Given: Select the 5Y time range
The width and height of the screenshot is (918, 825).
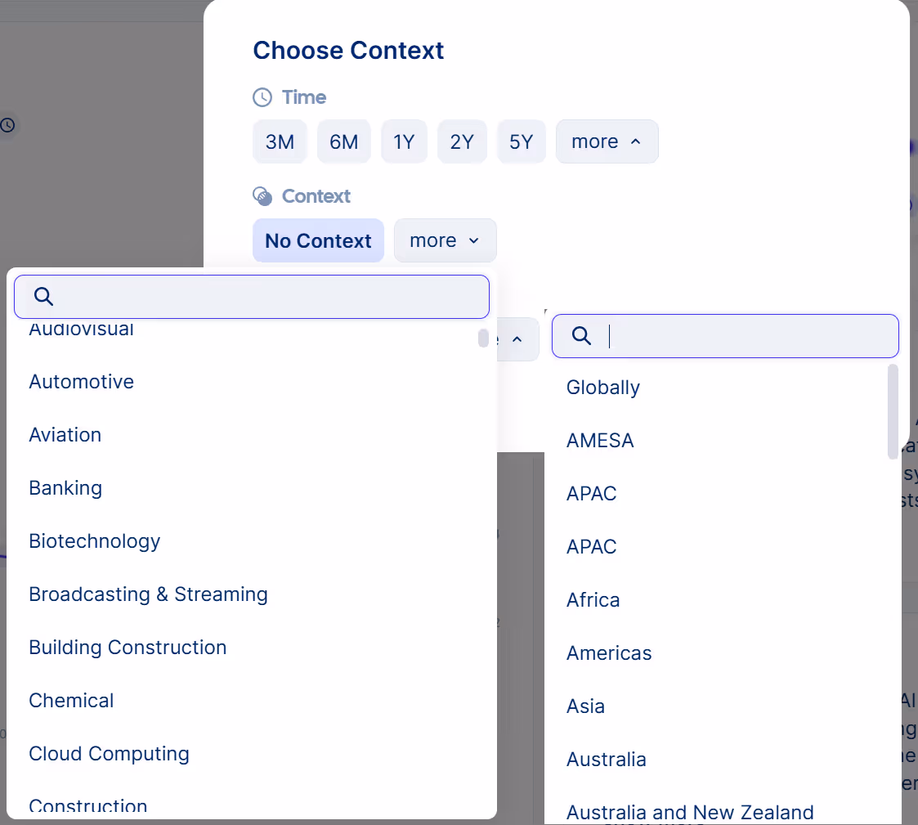Looking at the screenshot, I should pyautogui.click(x=521, y=141).
